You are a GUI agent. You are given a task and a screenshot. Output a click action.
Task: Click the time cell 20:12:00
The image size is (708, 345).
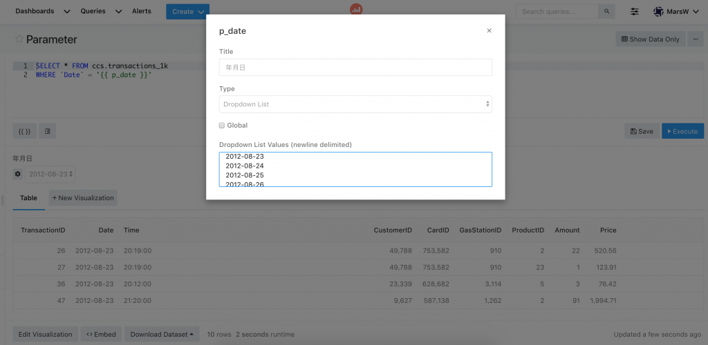pyautogui.click(x=138, y=284)
